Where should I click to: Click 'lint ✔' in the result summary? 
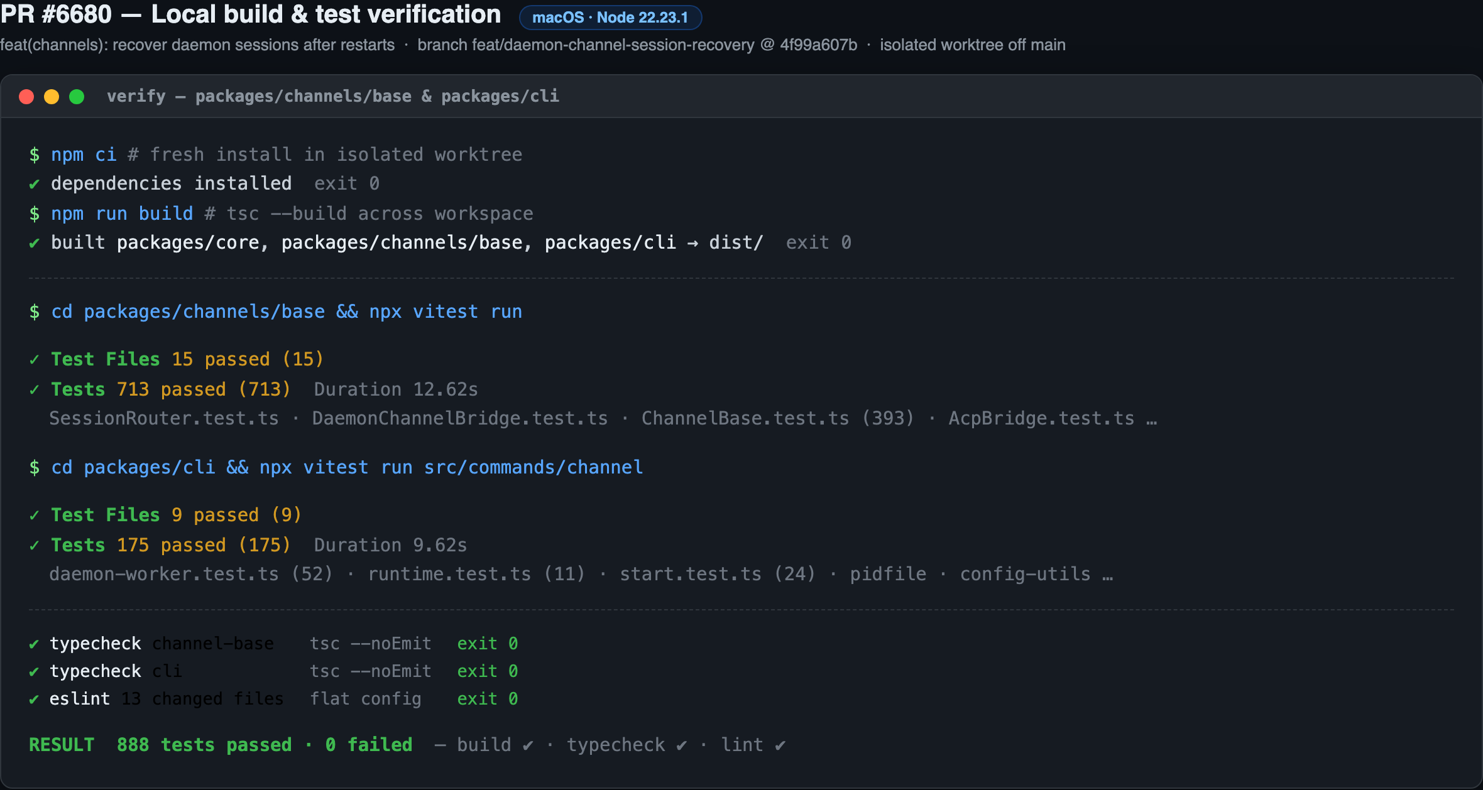753,745
